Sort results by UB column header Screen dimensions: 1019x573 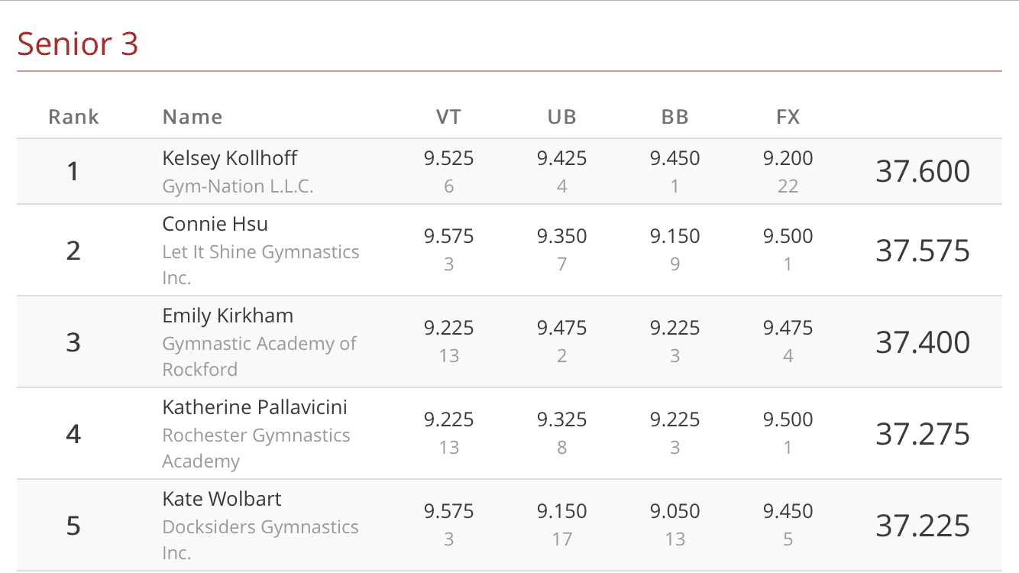point(561,117)
